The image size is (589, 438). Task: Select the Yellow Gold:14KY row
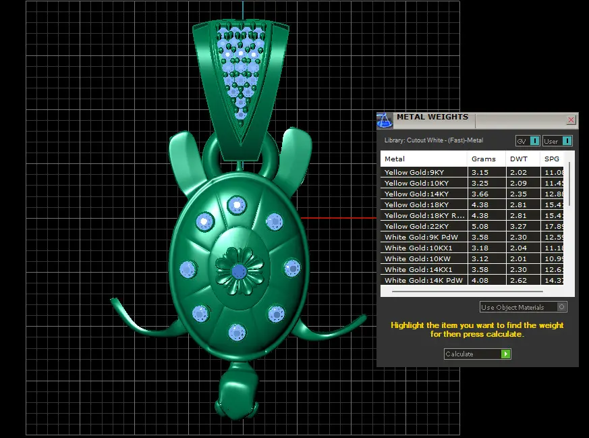tap(472, 194)
